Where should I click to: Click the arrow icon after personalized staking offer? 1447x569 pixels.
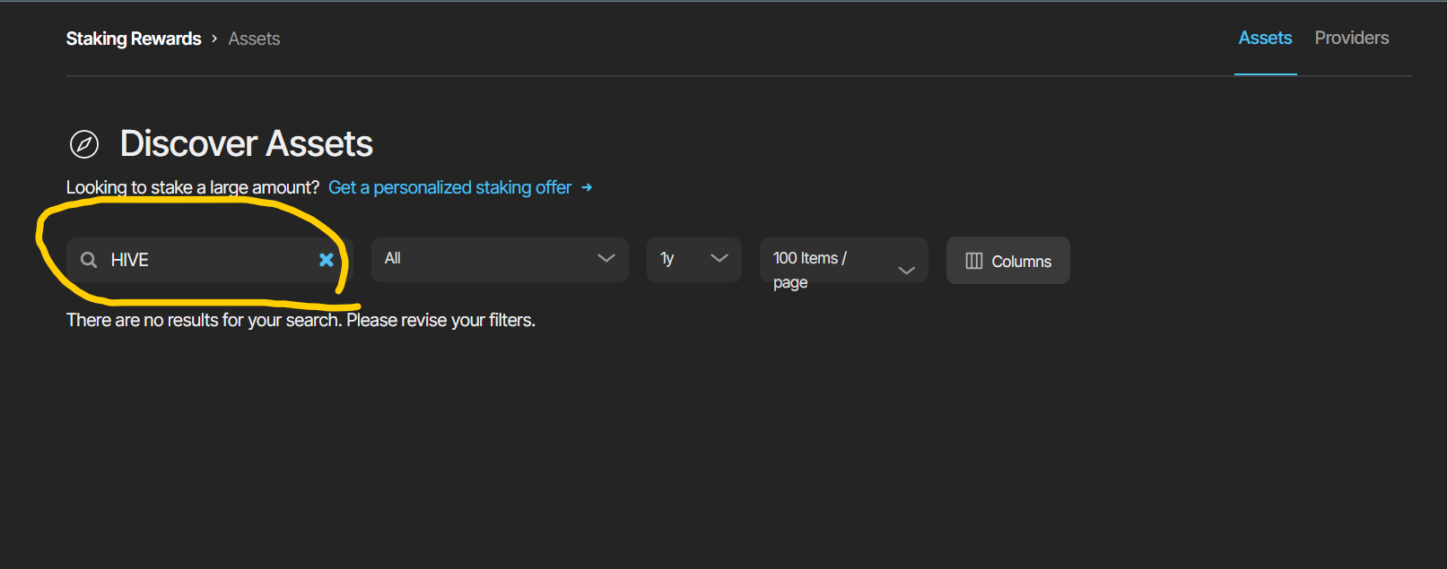point(587,187)
